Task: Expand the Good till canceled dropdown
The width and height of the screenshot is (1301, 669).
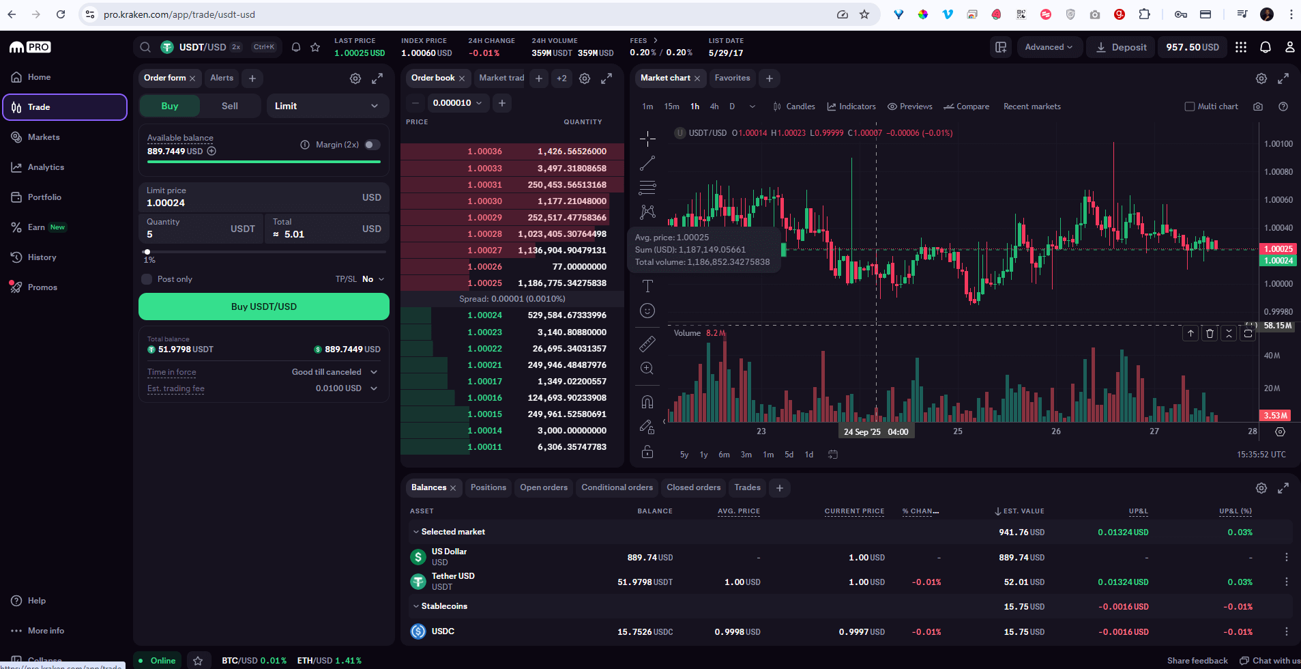Action: (x=374, y=372)
